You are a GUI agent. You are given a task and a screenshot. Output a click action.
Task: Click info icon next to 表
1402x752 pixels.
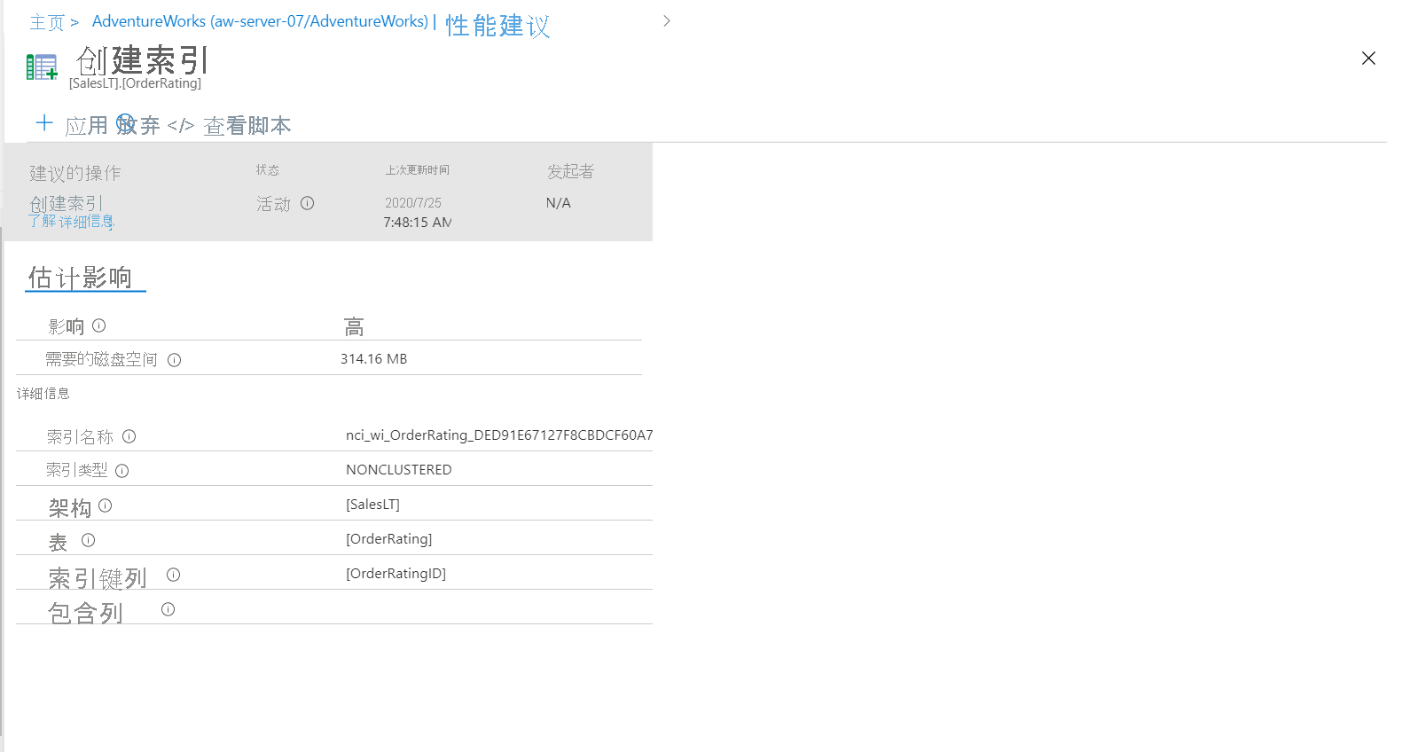(x=88, y=540)
